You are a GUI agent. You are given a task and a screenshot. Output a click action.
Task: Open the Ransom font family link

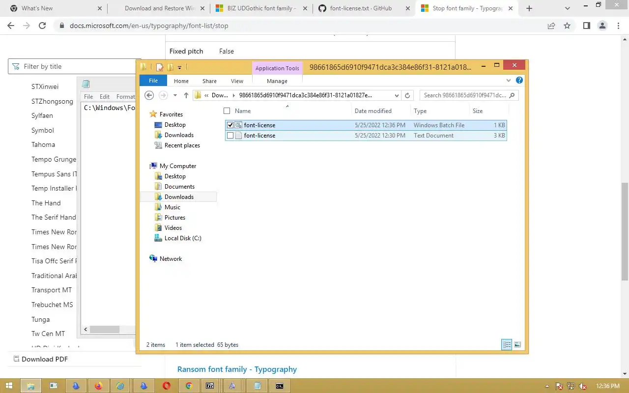coord(237,369)
